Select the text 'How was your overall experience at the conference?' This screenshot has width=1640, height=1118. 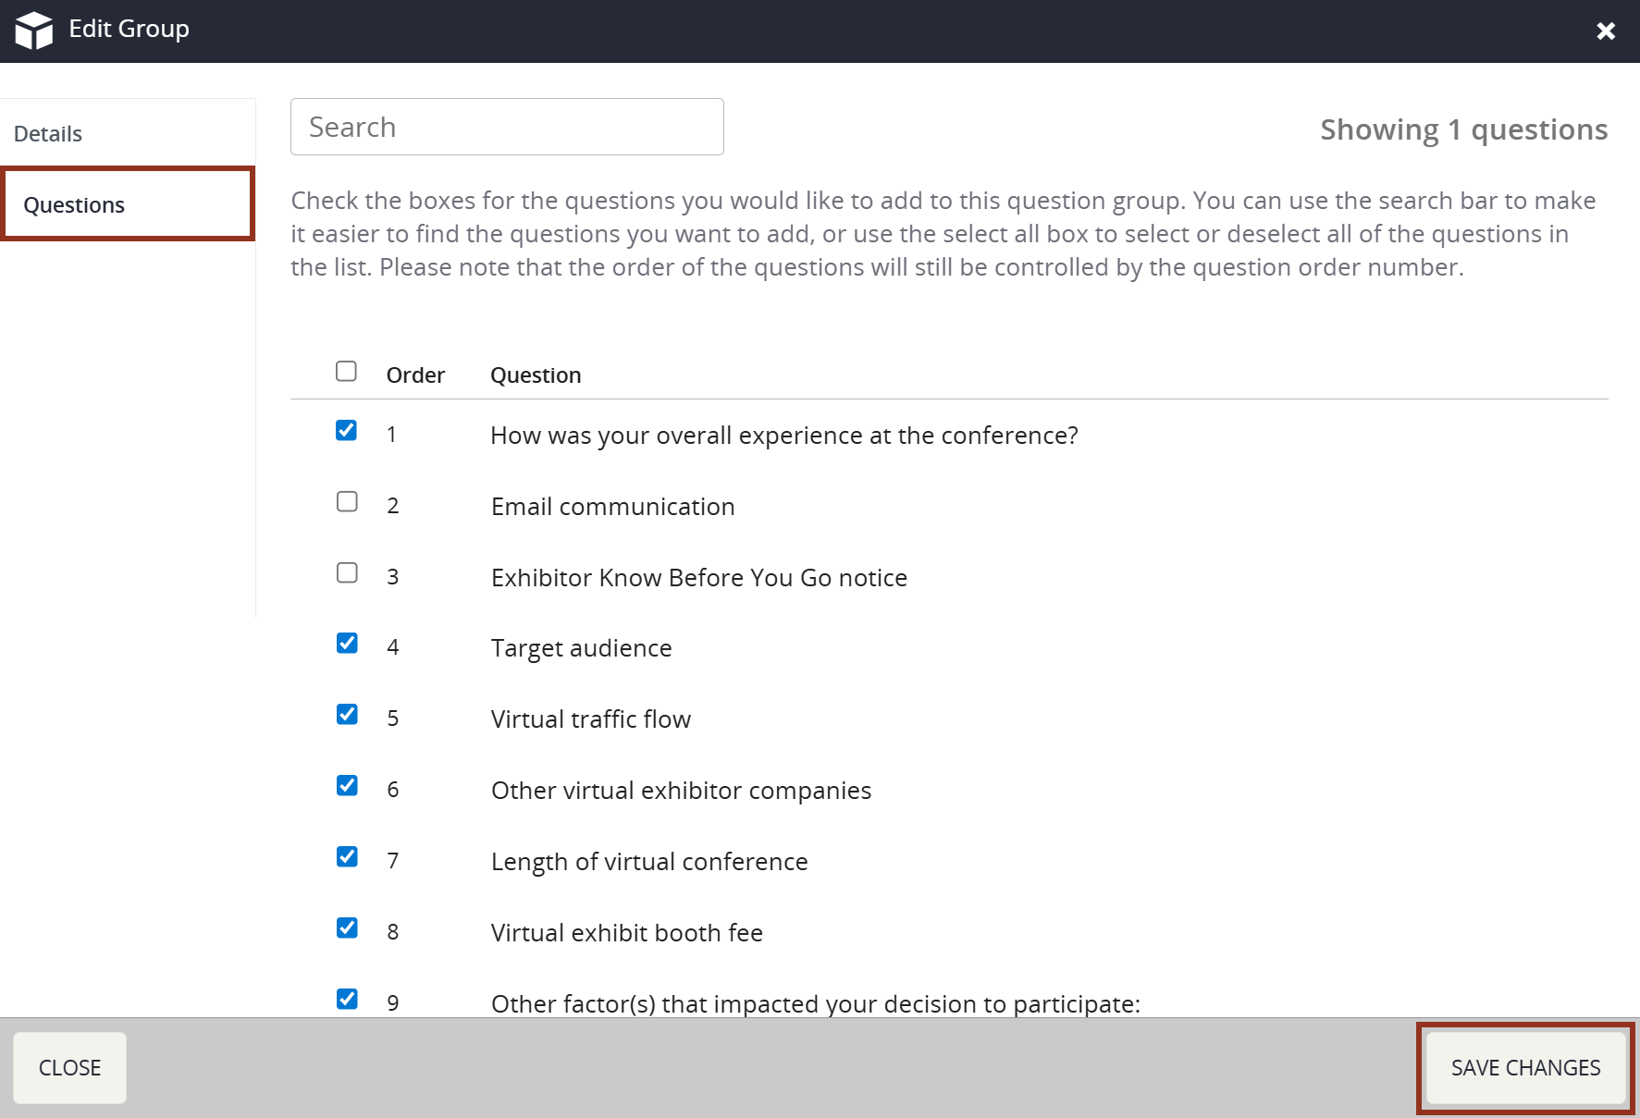(x=784, y=436)
